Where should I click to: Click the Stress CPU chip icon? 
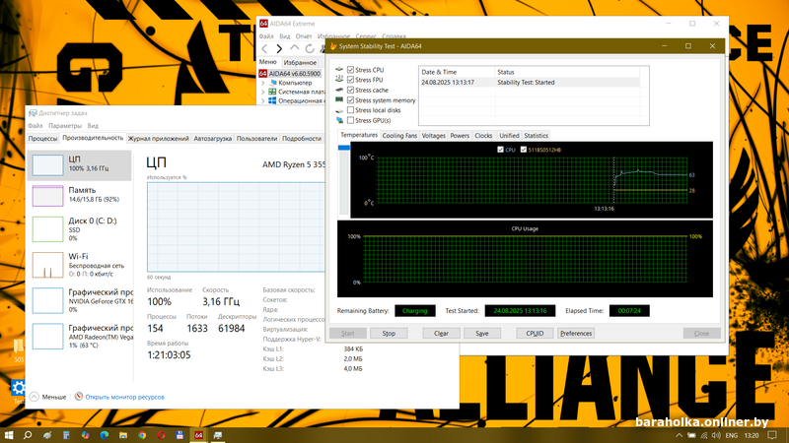(x=339, y=69)
